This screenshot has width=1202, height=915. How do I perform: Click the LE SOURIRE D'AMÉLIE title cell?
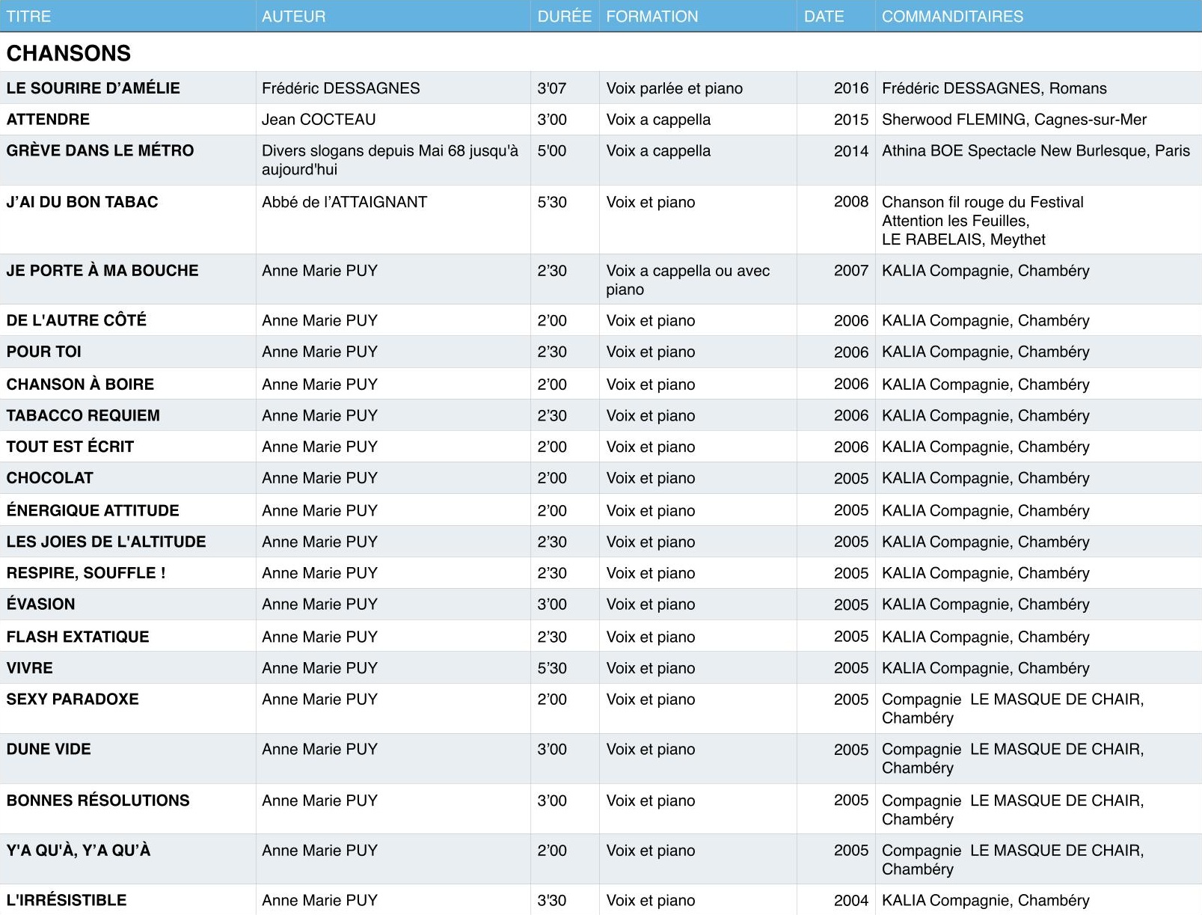93,88
